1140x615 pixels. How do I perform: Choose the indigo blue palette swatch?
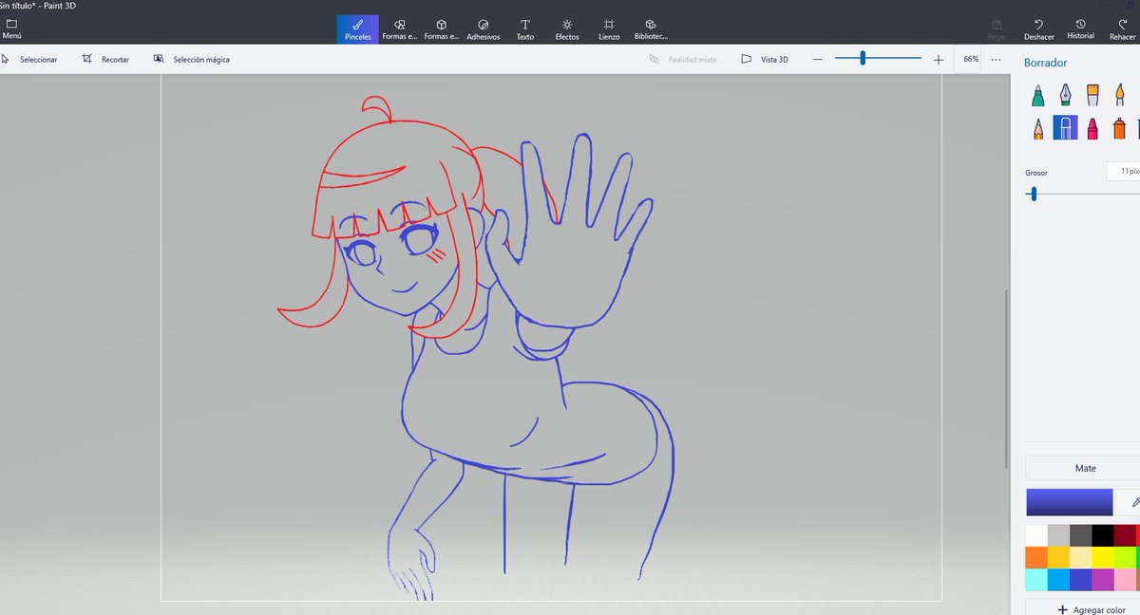click(x=1080, y=579)
